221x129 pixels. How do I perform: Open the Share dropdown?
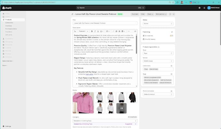click(150, 14)
